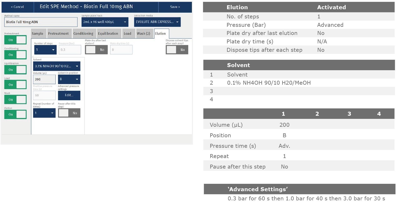Toggle the Pretreatment switch off
This screenshot has width=398, height=203.
pyautogui.click(x=15, y=40)
